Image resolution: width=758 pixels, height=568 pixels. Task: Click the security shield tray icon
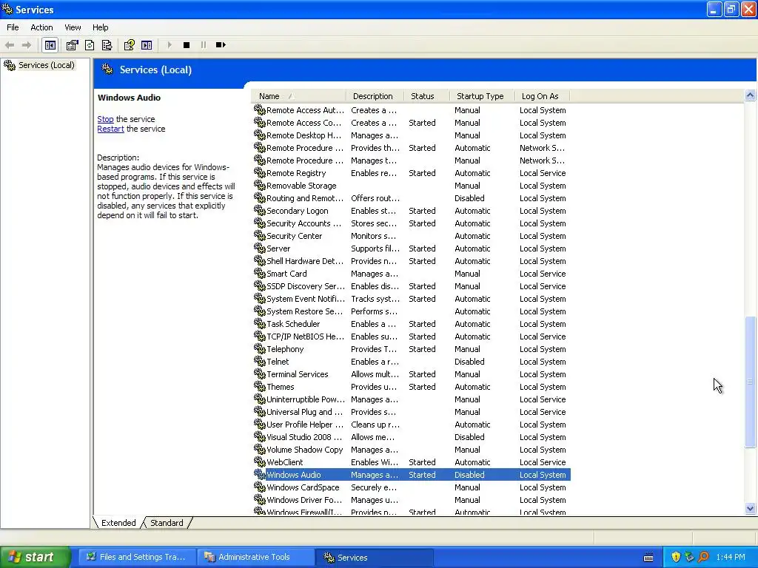tap(676, 557)
